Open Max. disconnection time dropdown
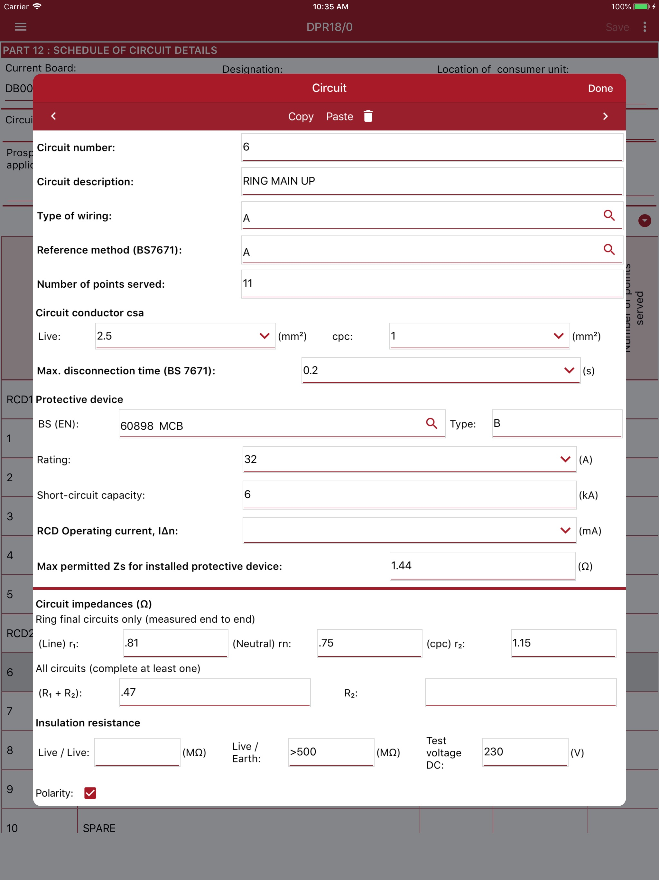 pos(569,370)
